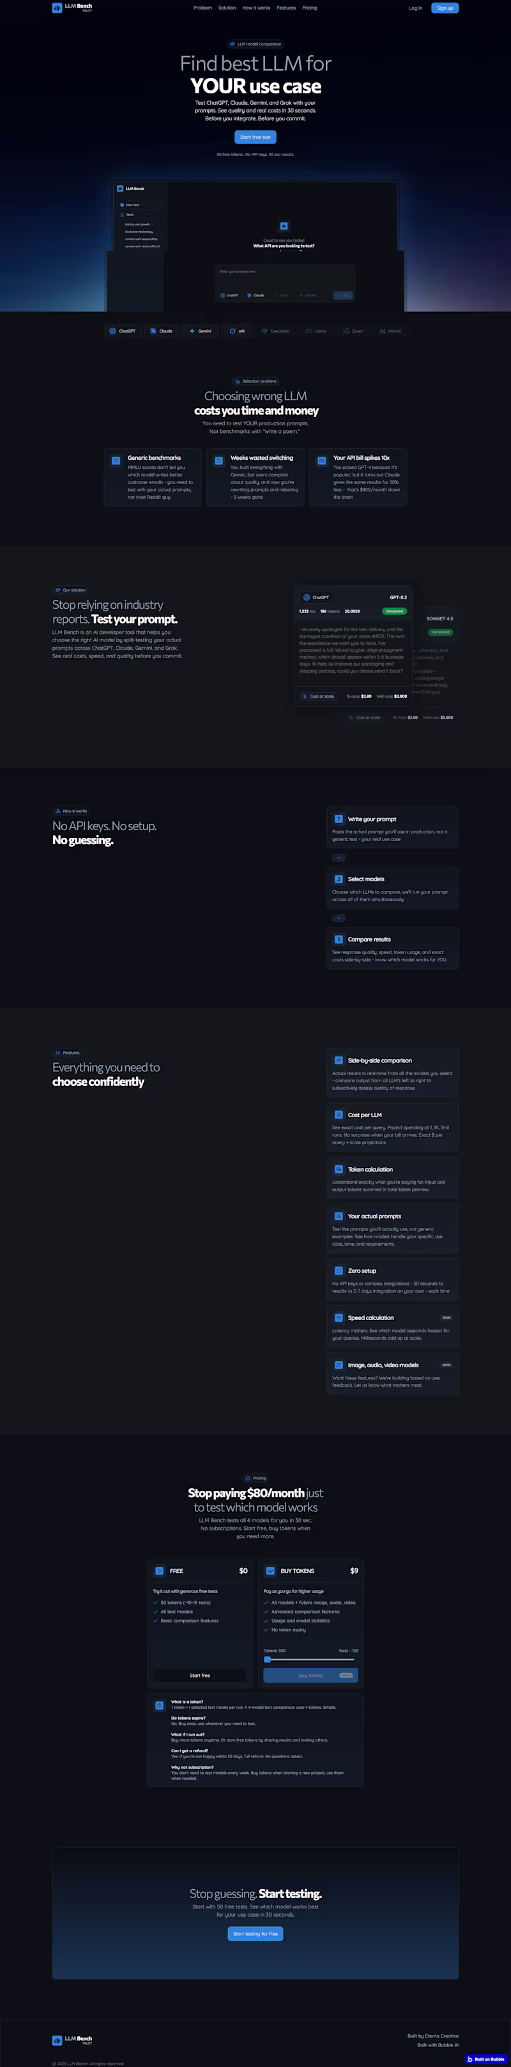The height and width of the screenshot is (2067, 511).
Task: Select the xAI model chip
Action: pos(237,331)
